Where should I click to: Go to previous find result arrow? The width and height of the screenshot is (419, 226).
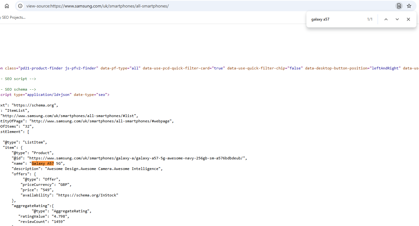tap(386, 19)
